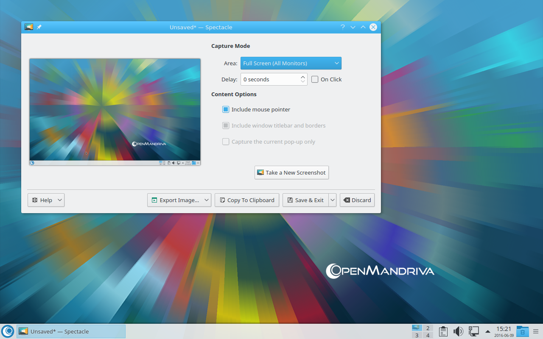Click the Spectacle app icon in title bar
The image size is (543, 339).
pos(29,27)
